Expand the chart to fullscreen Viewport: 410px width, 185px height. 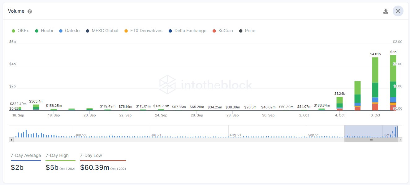(398, 11)
